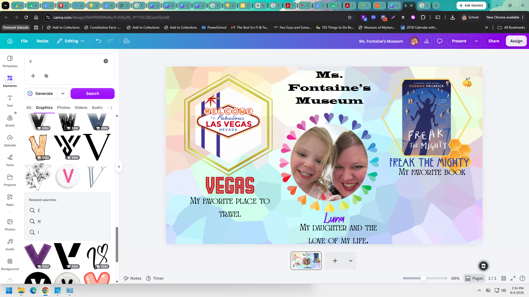Screen dimensions: 529x297
Task: Expand the Generate options arrow
Action: pyautogui.click(x=63, y=94)
